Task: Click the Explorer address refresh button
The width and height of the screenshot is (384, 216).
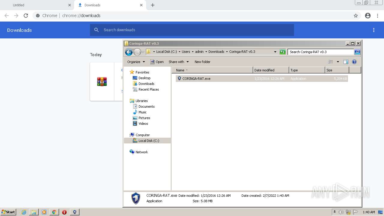Action: pos(283,52)
